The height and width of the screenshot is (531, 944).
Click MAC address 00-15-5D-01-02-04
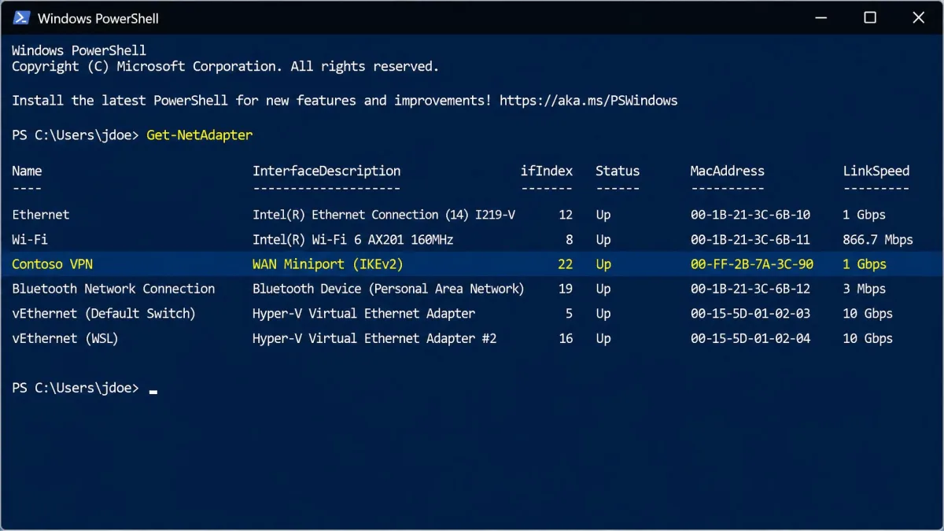click(x=750, y=338)
